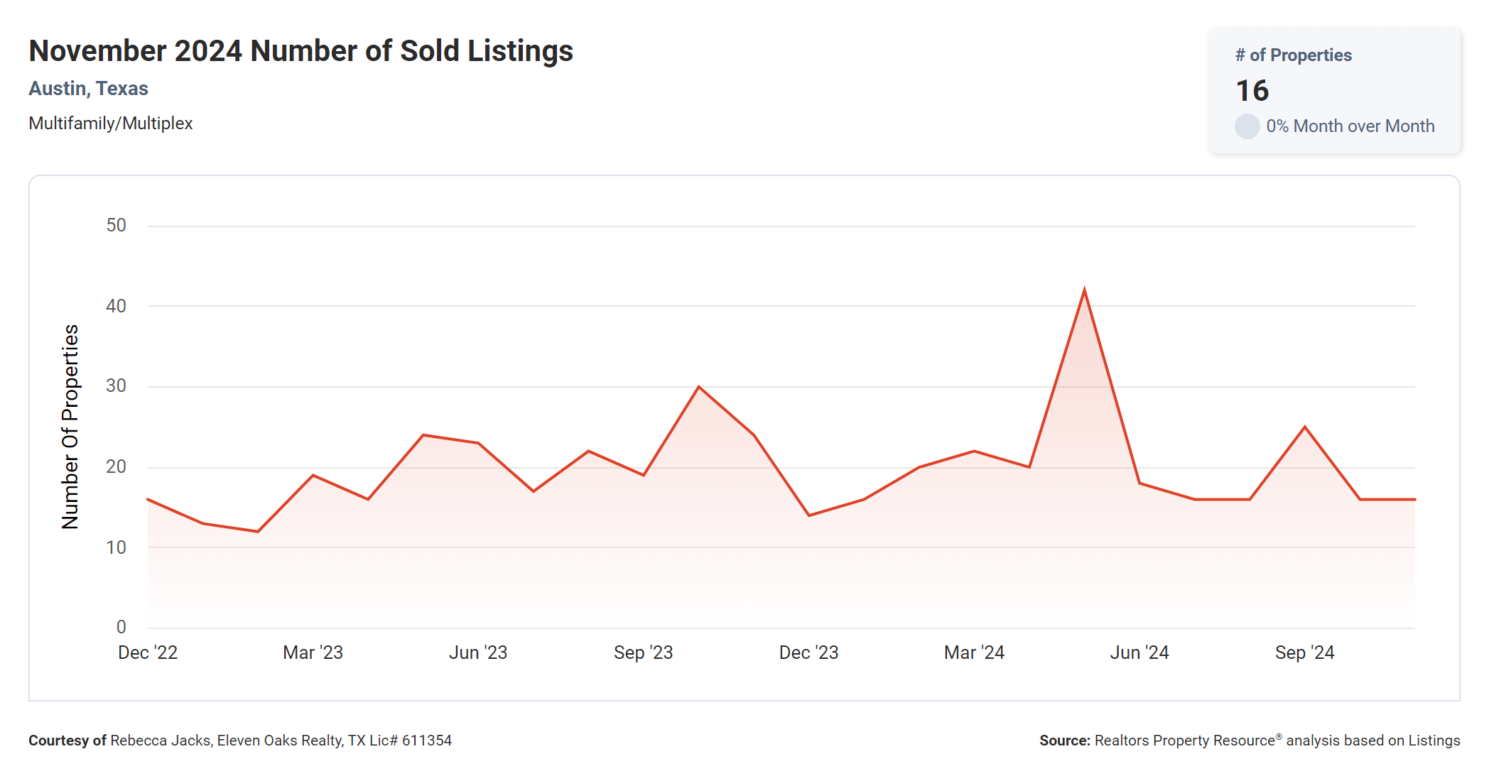Click the Sep '23 x-axis label

click(643, 652)
